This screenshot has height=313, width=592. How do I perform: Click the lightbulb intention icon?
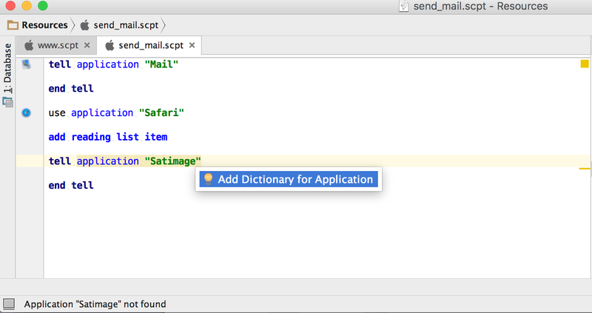tap(208, 179)
